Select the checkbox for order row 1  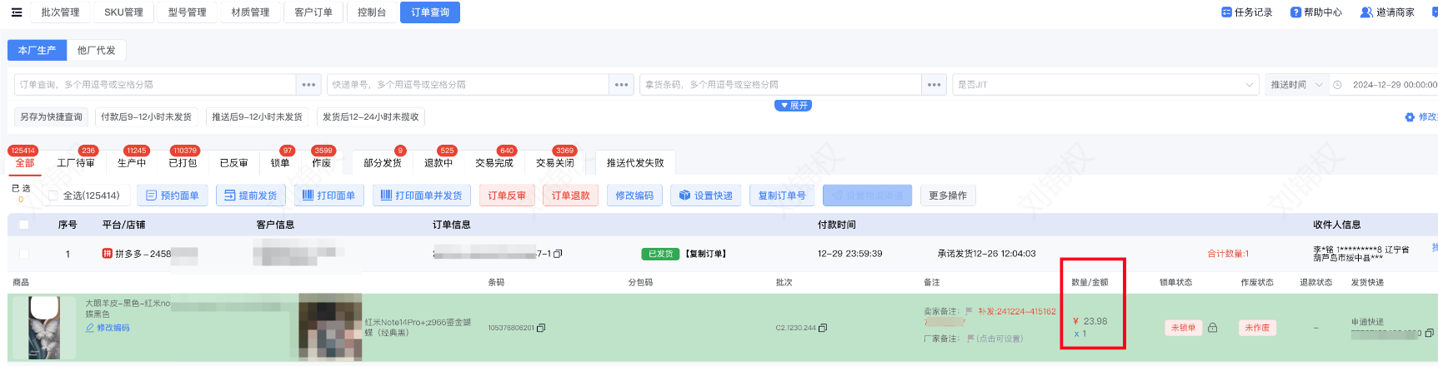(24, 254)
